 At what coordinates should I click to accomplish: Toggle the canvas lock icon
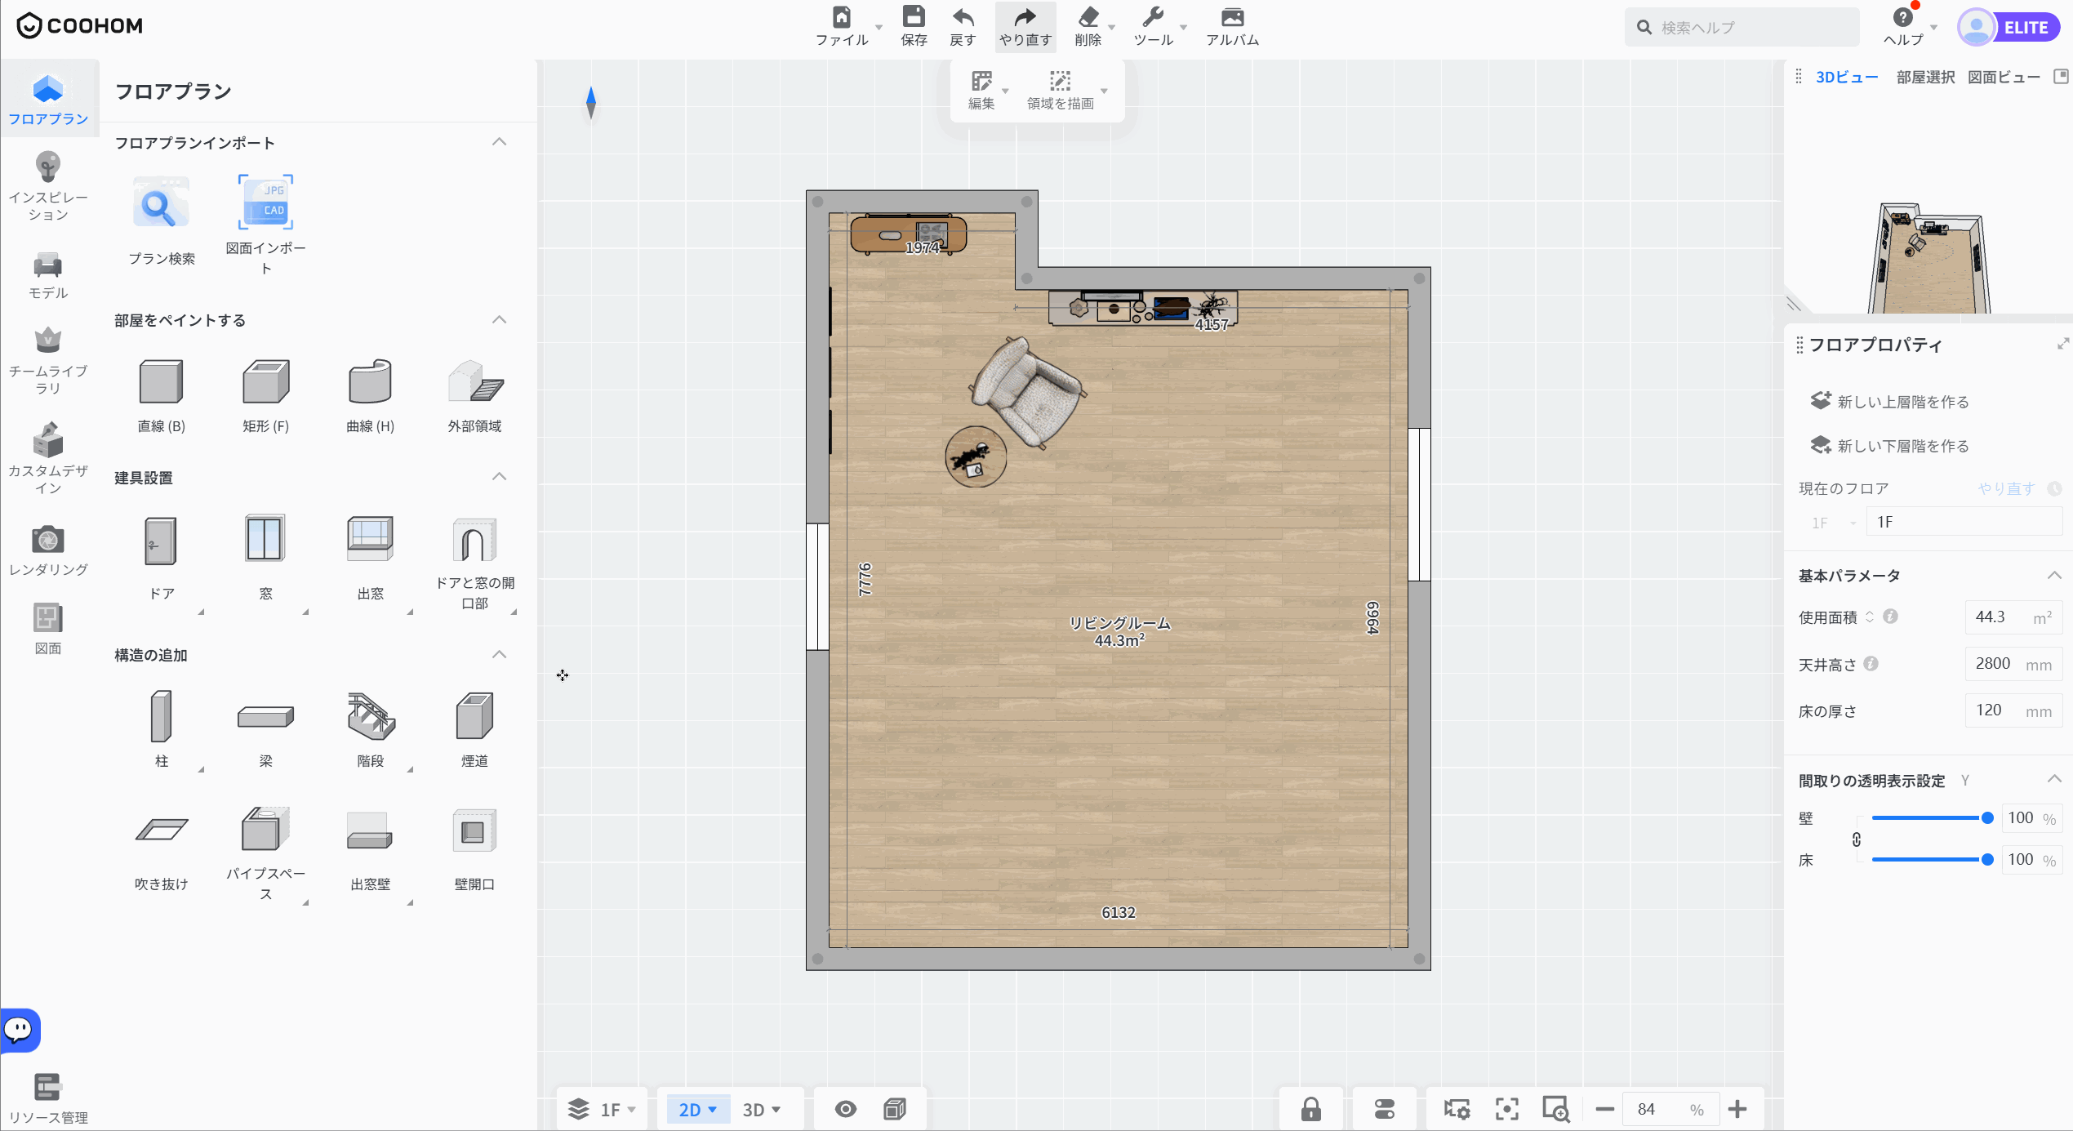tap(1310, 1109)
